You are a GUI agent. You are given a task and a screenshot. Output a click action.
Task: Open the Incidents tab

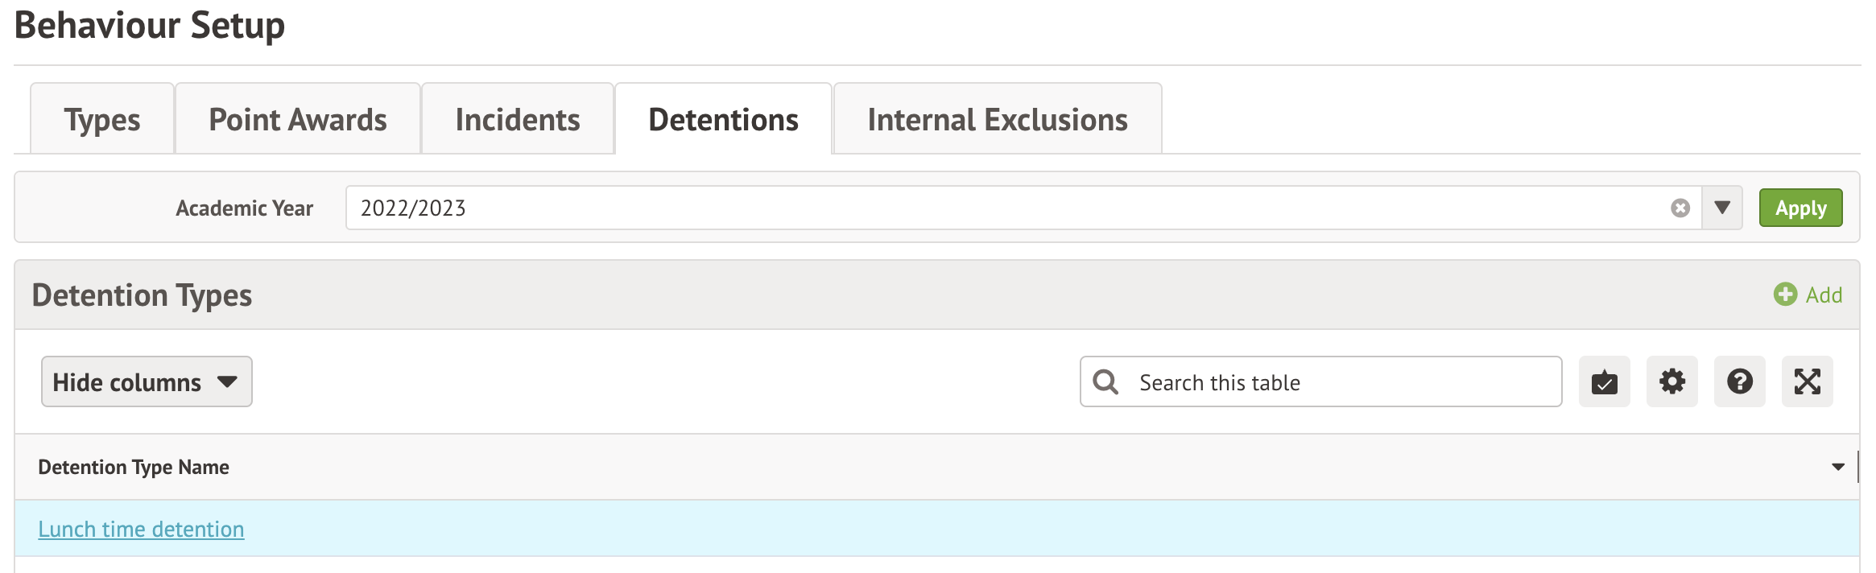(x=518, y=120)
